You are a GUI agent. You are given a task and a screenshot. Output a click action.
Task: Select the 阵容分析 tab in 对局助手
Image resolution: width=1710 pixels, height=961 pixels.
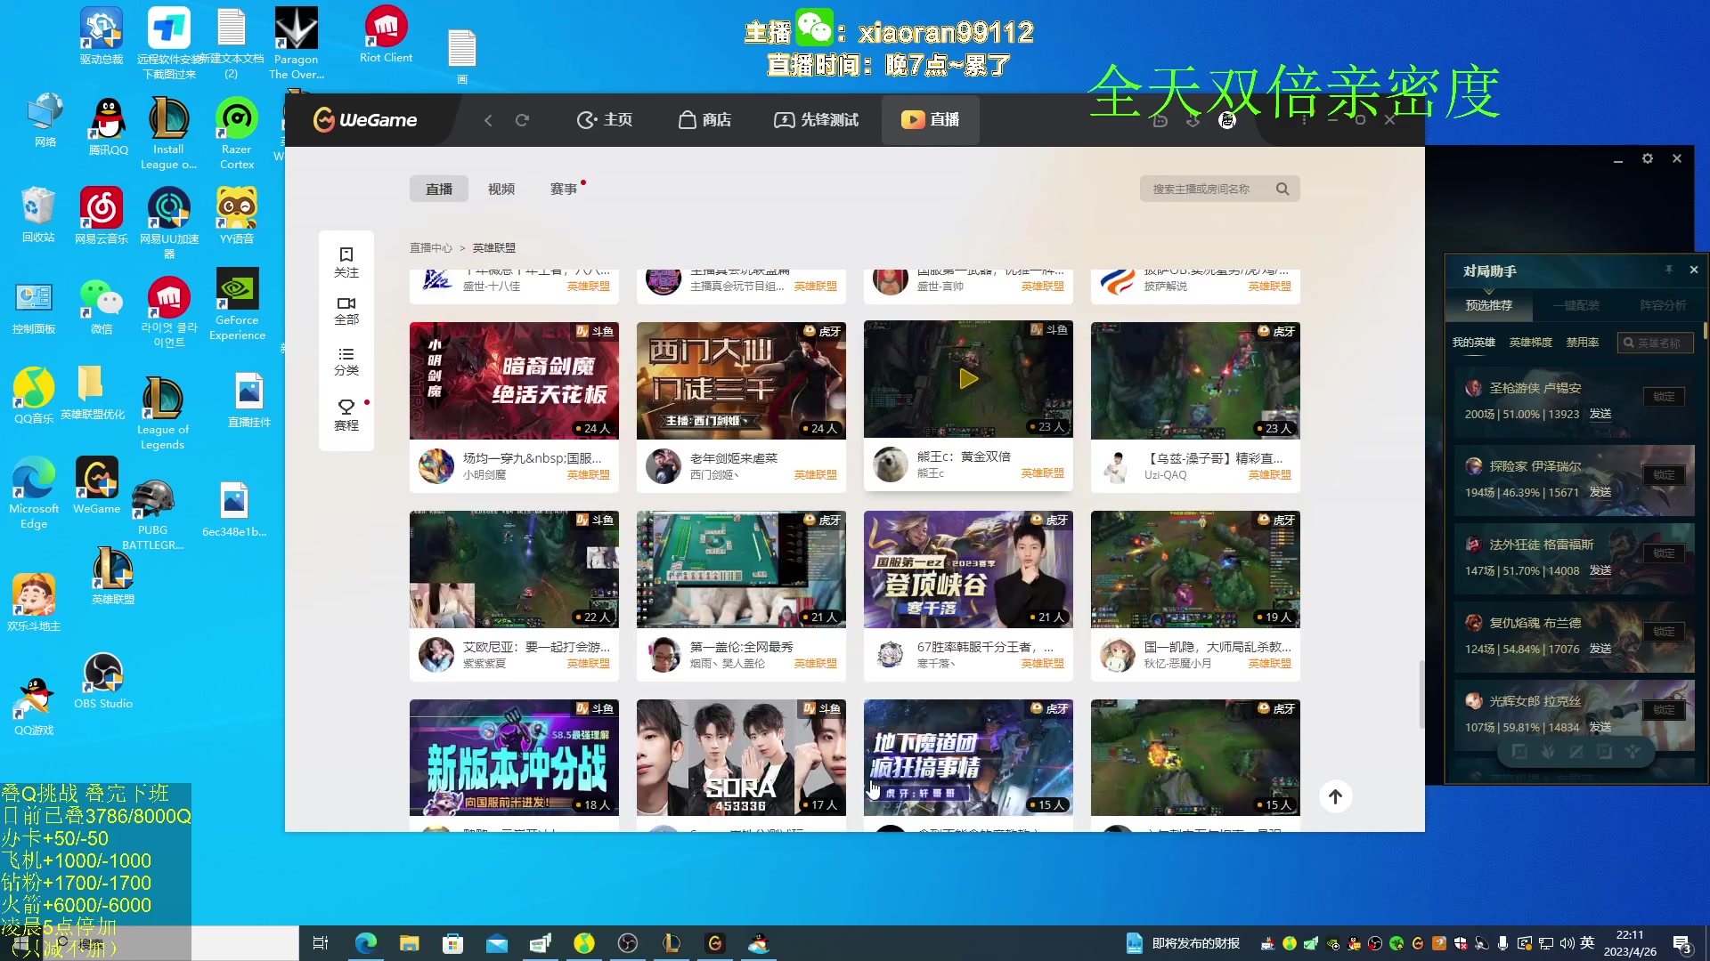1663,305
